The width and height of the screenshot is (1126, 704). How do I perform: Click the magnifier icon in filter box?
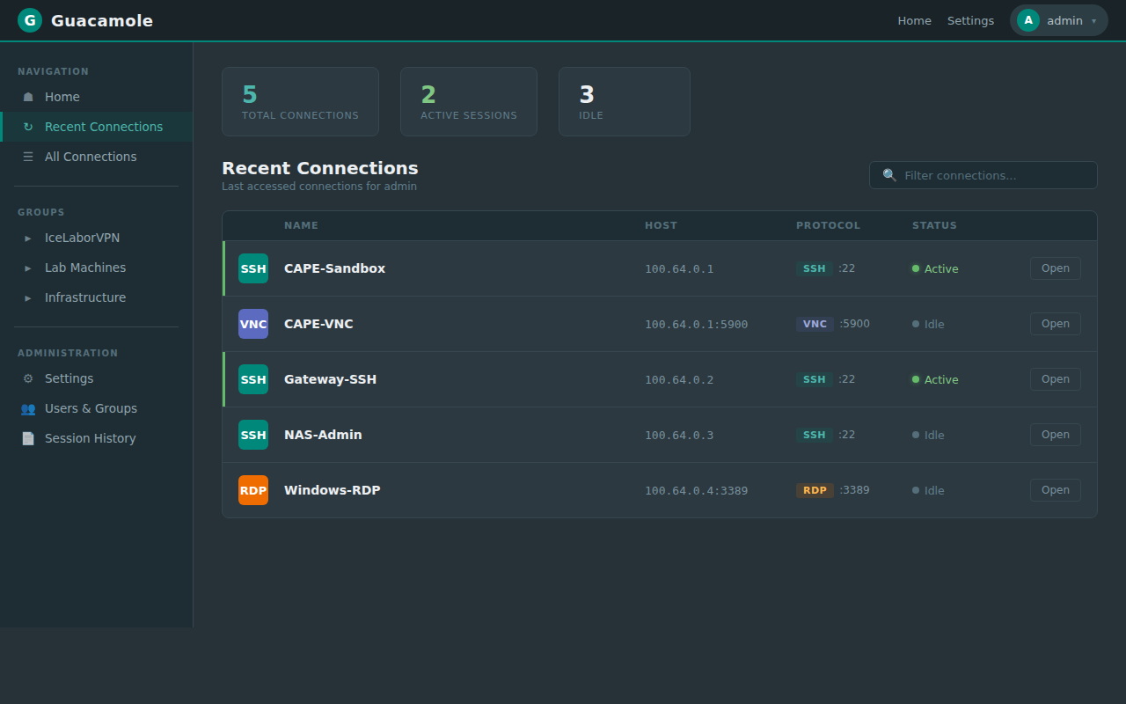[889, 175]
